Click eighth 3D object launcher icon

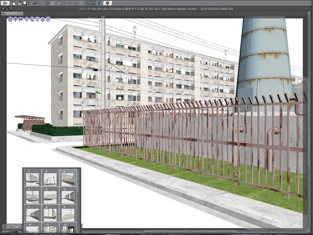tap(48, 19)
